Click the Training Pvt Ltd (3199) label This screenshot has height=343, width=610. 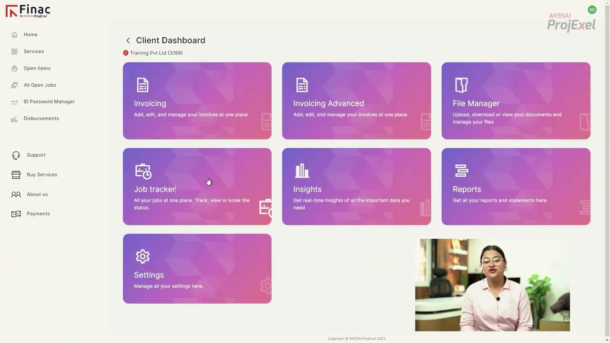click(x=156, y=53)
